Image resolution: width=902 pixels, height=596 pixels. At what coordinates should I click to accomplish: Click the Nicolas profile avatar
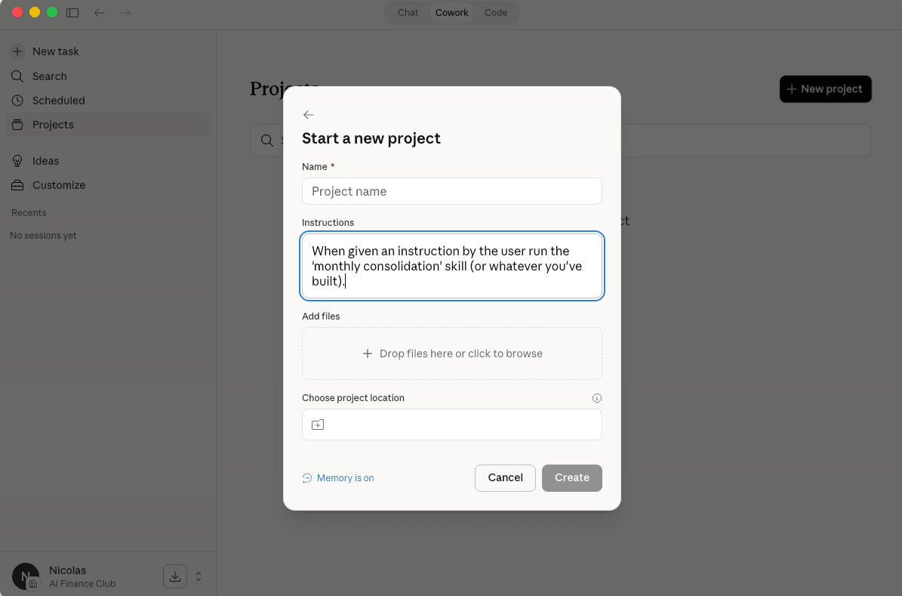pyautogui.click(x=26, y=576)
